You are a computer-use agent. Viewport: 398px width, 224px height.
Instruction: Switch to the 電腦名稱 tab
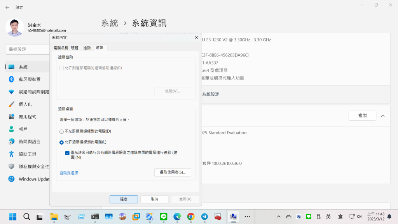point(61,48)
